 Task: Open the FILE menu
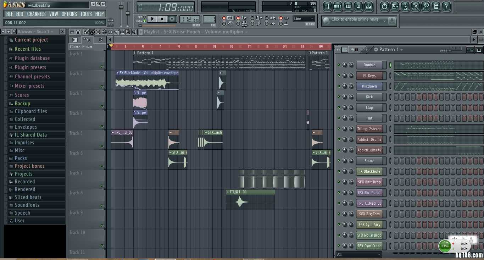click(x=10, y=14)
